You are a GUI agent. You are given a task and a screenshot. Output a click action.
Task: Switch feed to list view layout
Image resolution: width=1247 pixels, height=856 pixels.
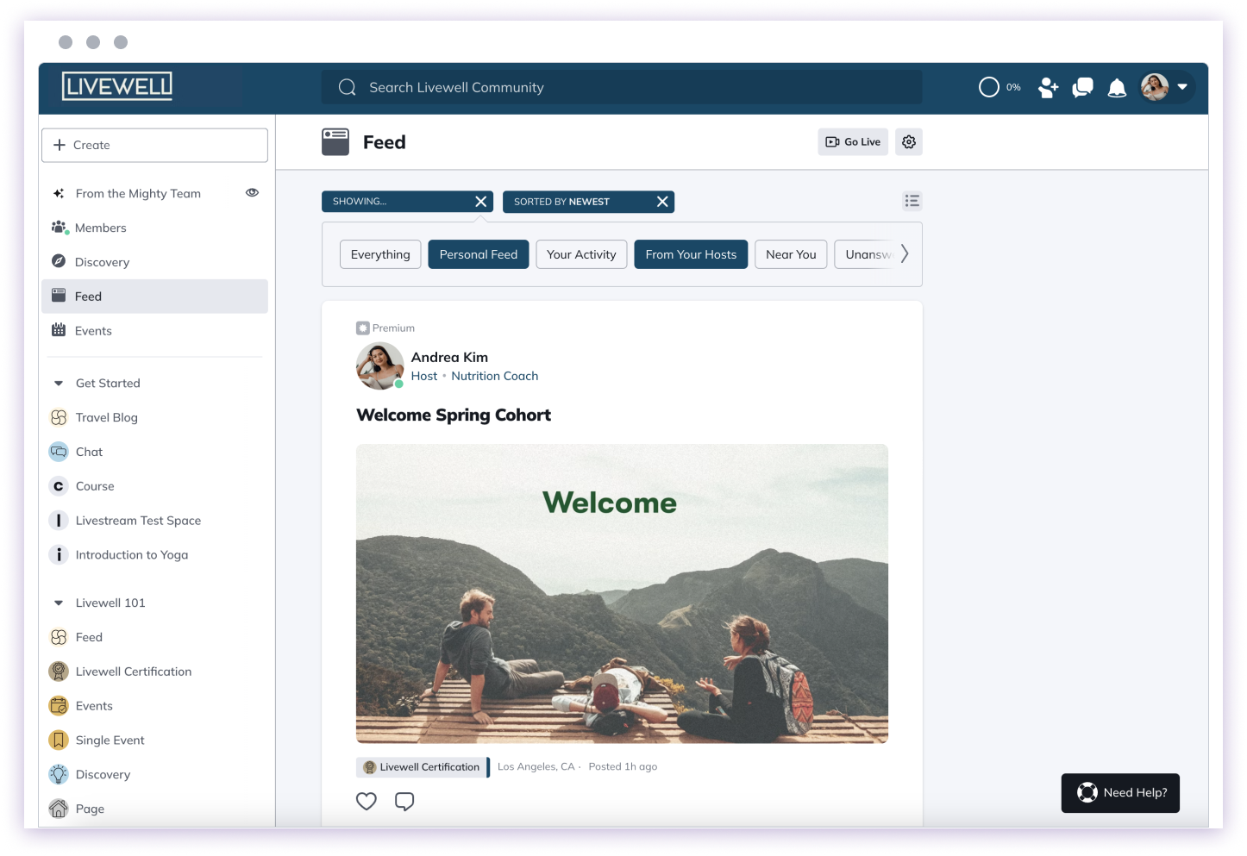(x=912, y=201)
